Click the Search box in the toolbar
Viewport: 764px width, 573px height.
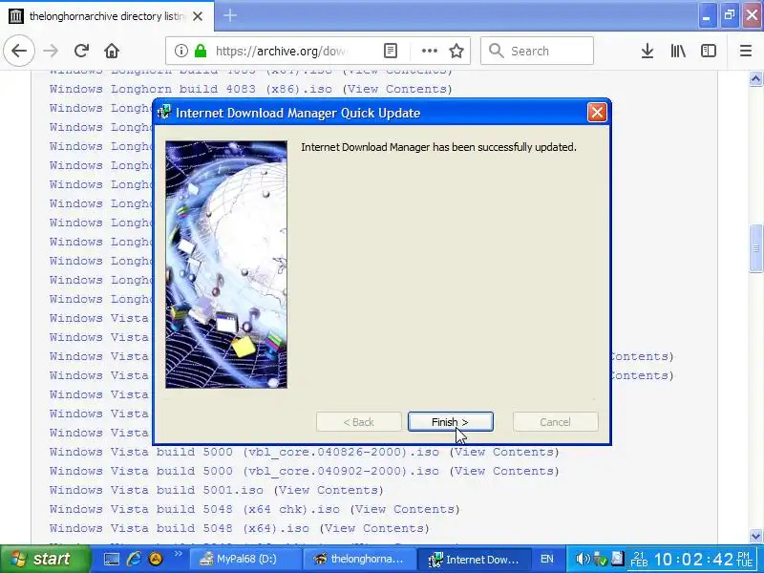538,51
